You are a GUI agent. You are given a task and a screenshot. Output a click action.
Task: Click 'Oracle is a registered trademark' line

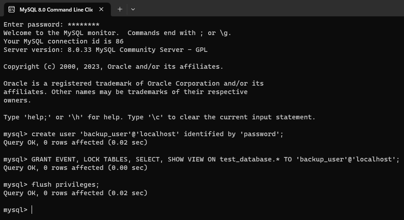[x=133, y=84]
